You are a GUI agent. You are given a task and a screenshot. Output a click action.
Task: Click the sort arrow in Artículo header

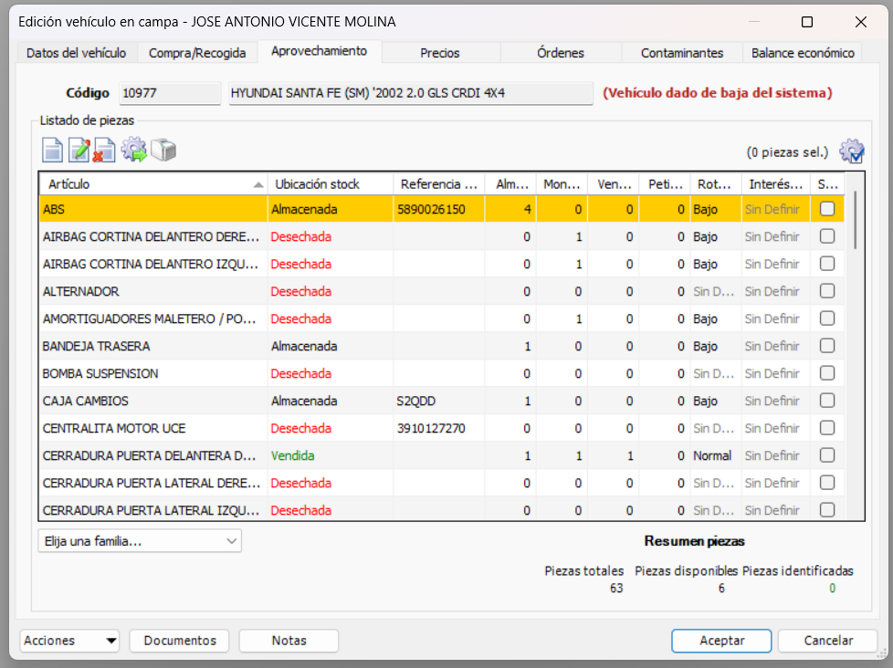coord(259,184)
